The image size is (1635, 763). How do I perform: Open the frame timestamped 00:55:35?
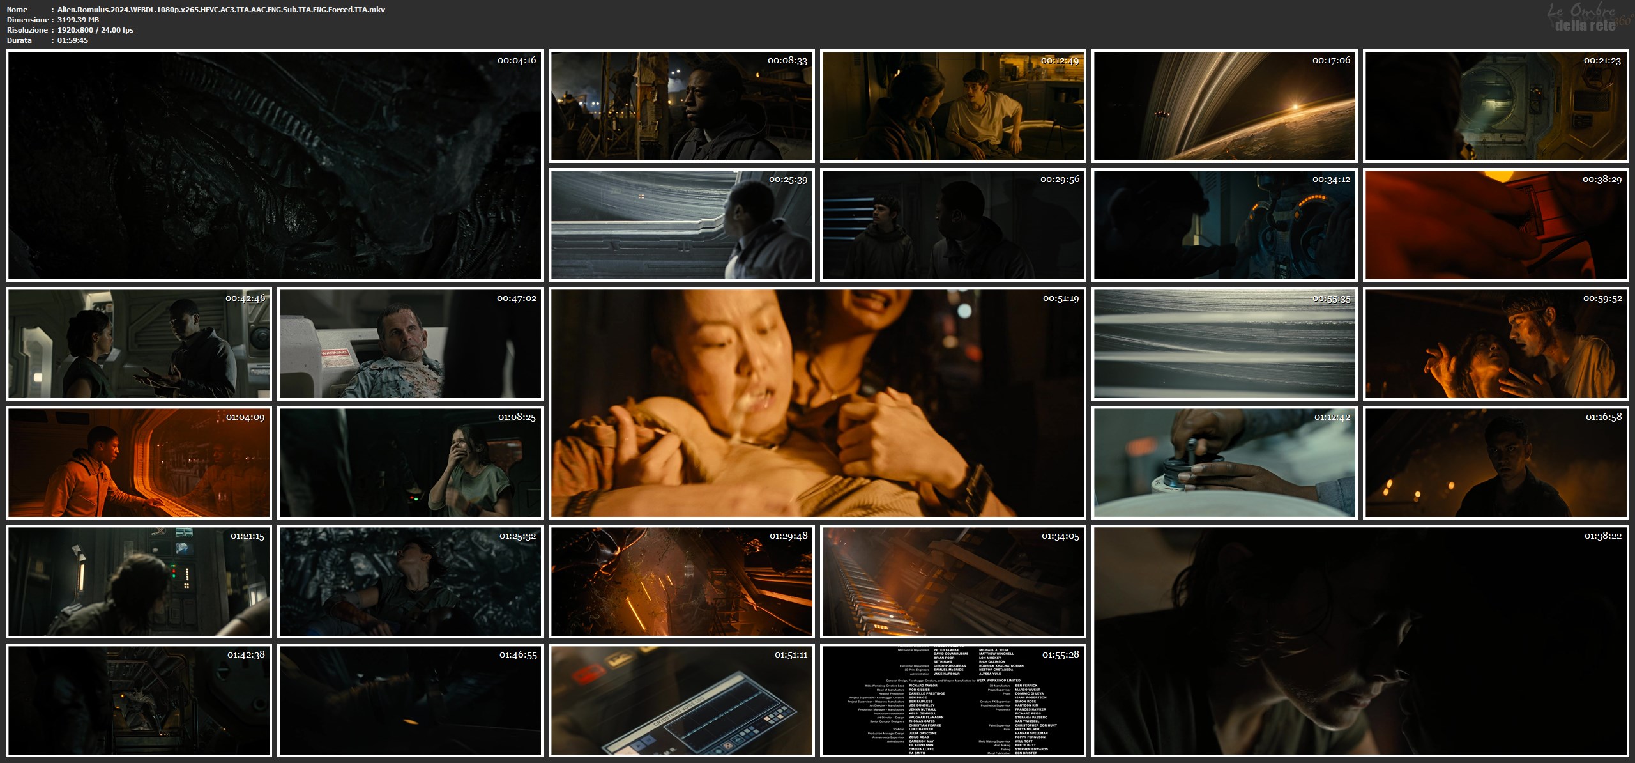[1224, 344]
